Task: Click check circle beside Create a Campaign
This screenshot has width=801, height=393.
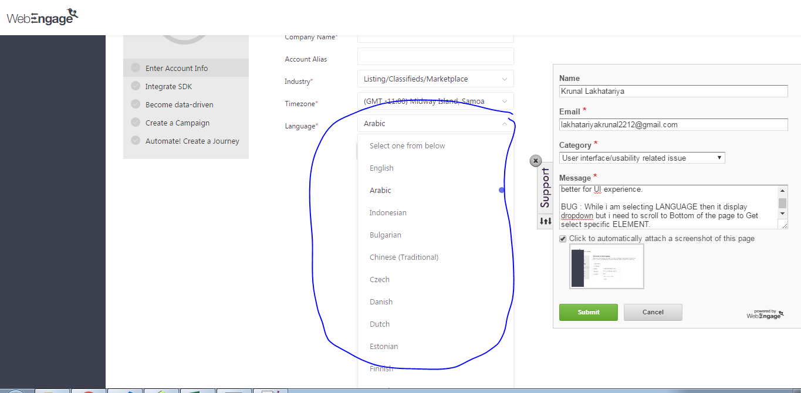Action: 136,123
